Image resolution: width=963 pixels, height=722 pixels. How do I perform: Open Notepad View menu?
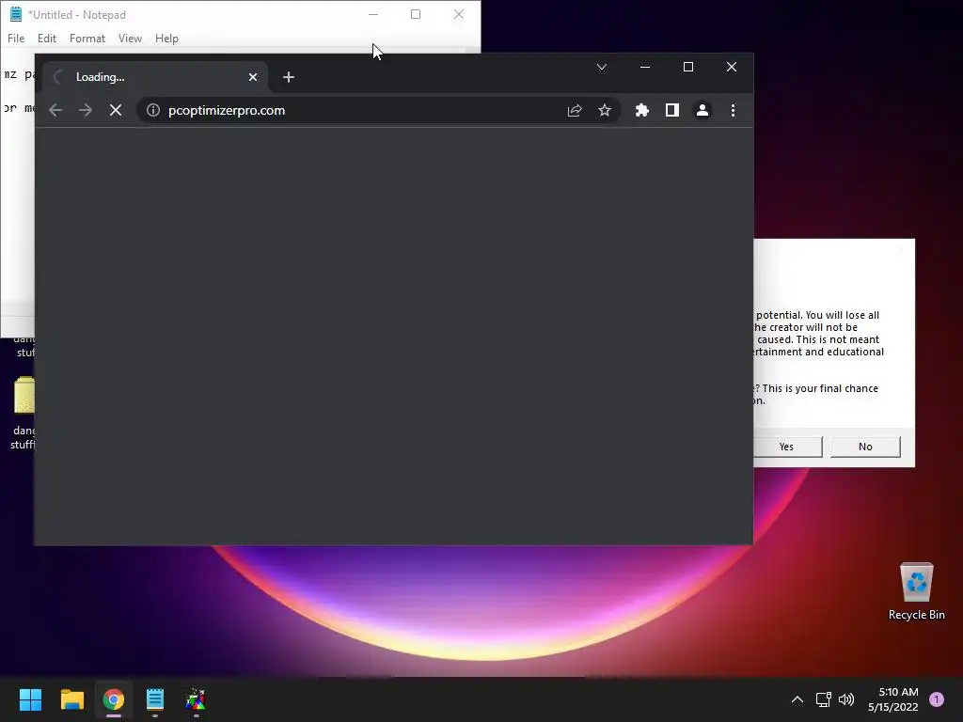[130, 38]
